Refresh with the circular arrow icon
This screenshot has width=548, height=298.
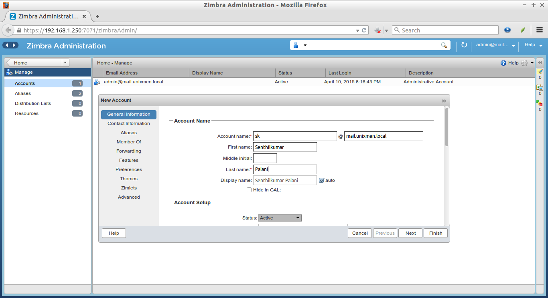click(464, 45)
